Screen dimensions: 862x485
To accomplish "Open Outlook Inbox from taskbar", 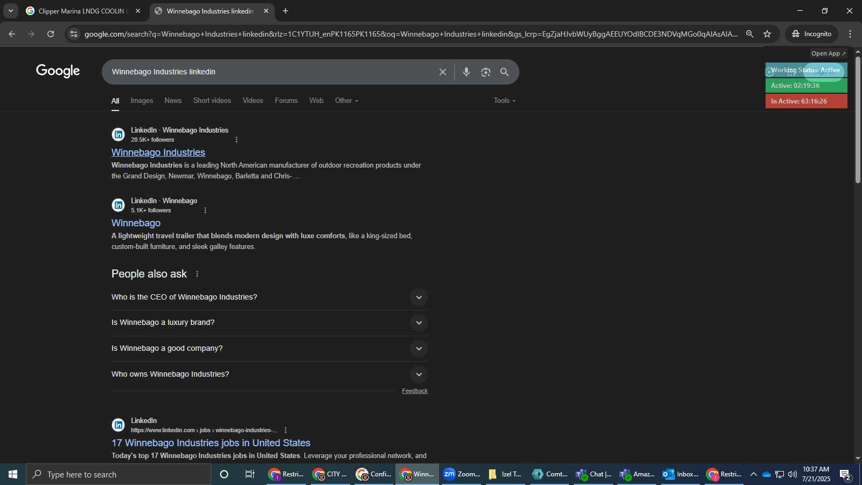I will tap(680, 474).
